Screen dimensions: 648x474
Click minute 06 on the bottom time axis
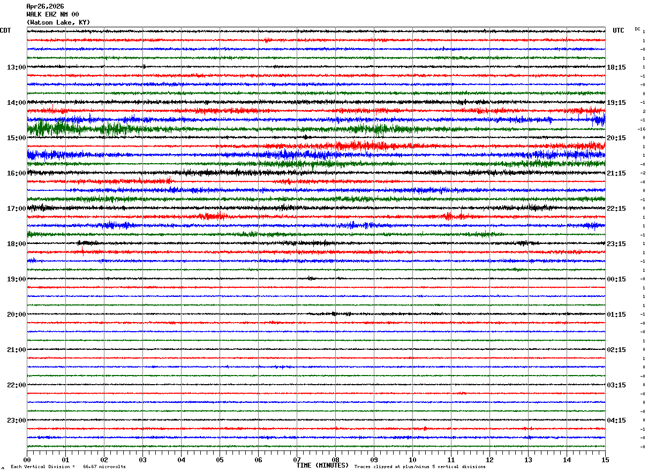pos(258,460)
